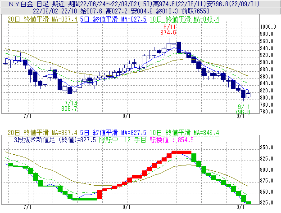Click the 800.0 label on upper chart axis
Viewport: 281px width, 213px height.
(267, 98)
